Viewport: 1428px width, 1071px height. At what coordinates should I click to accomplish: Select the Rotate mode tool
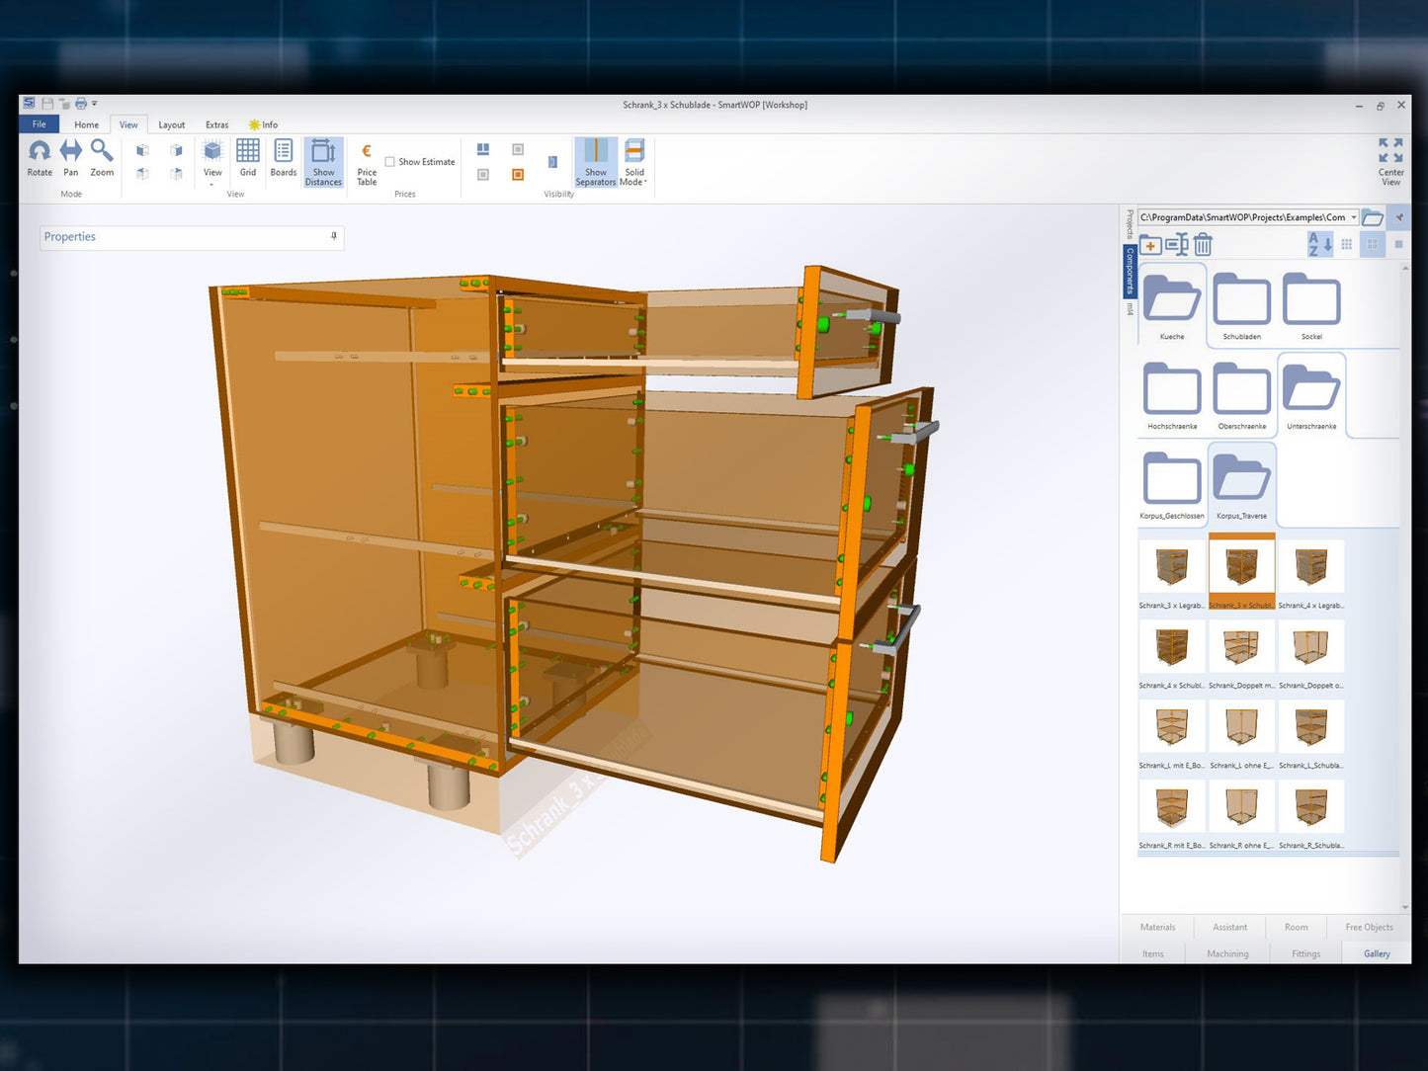(x=40, y=158)
